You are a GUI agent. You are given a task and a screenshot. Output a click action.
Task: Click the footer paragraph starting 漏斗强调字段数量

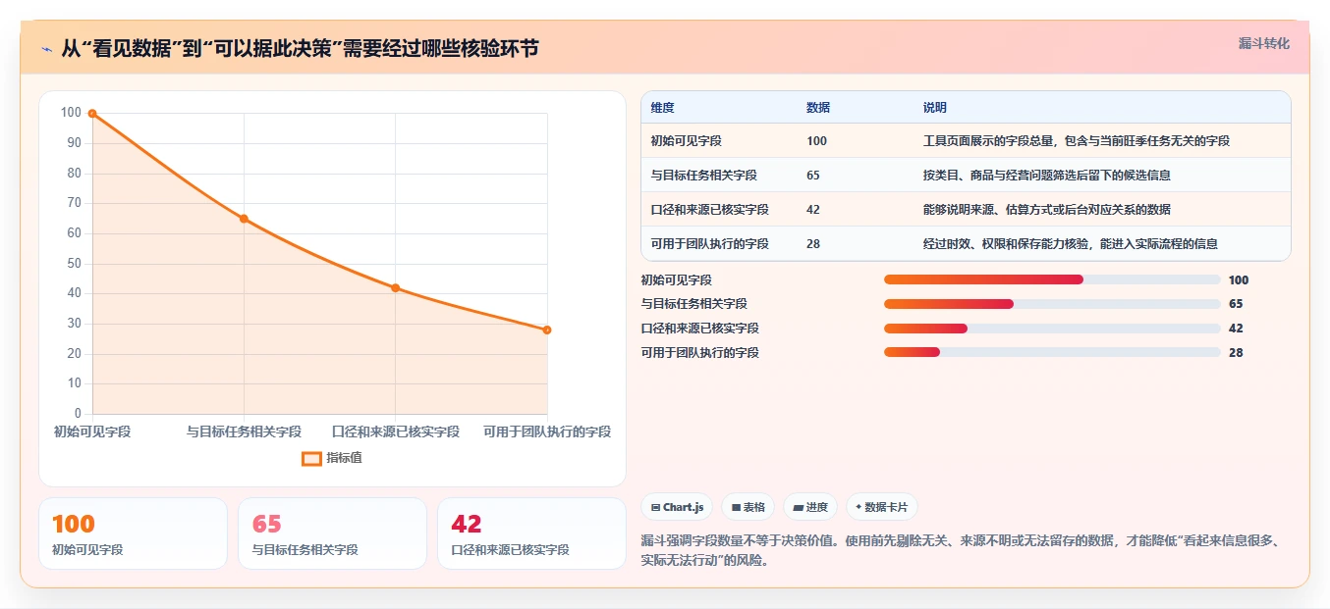coord(965,550)
